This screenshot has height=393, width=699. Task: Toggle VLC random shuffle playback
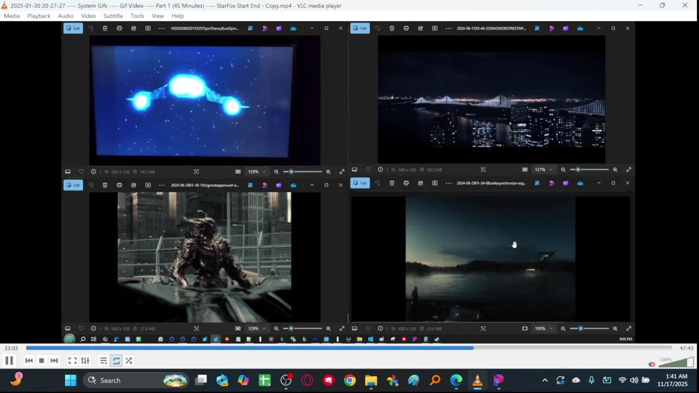[129, 361]
